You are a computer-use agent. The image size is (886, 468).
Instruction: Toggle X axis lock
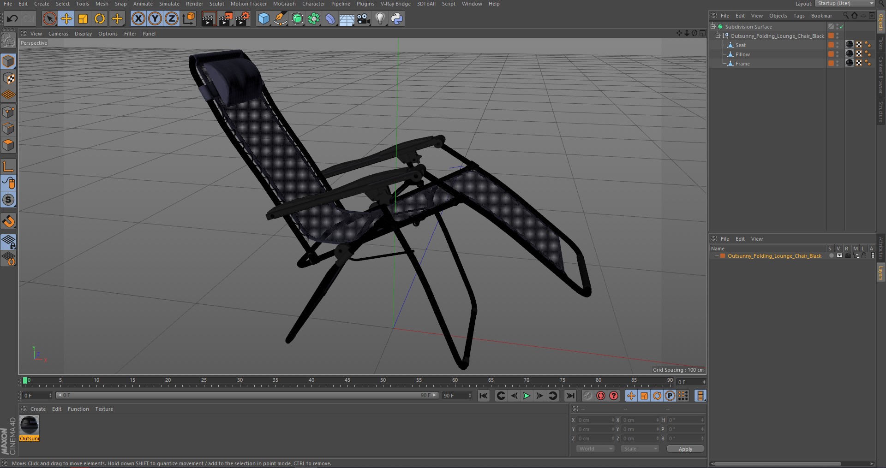point(138,19)
